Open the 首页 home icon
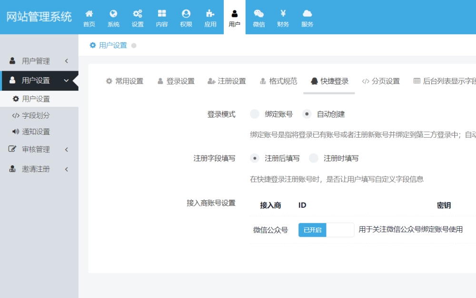Screen dimensions: 476x298 pos(89,14)
